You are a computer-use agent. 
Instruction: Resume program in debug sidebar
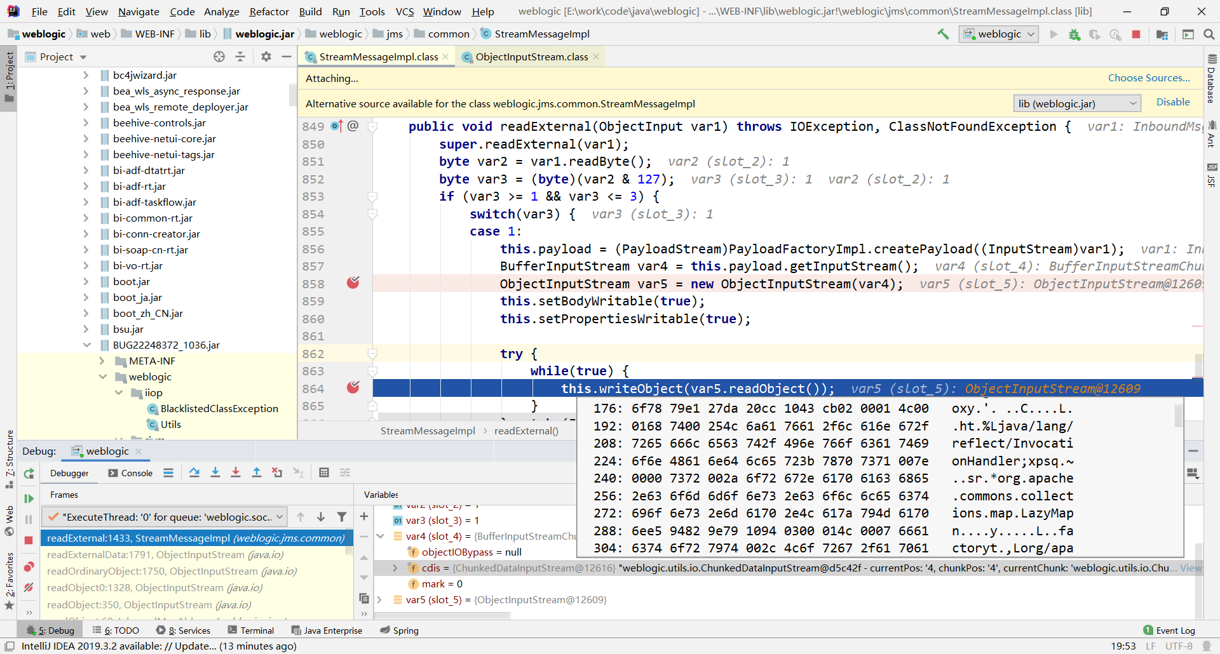(x=29, y=498)
